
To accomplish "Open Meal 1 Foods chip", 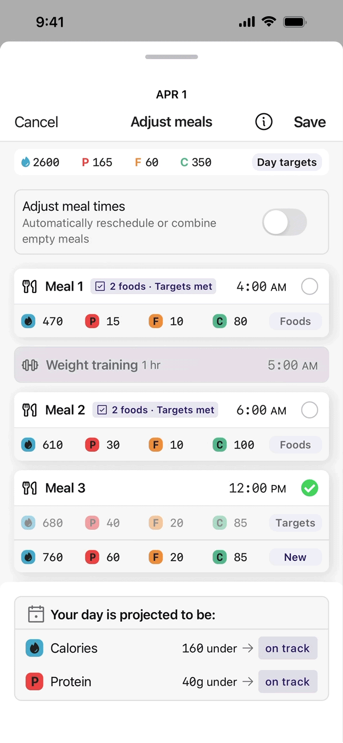I will (x=295, y=321).
